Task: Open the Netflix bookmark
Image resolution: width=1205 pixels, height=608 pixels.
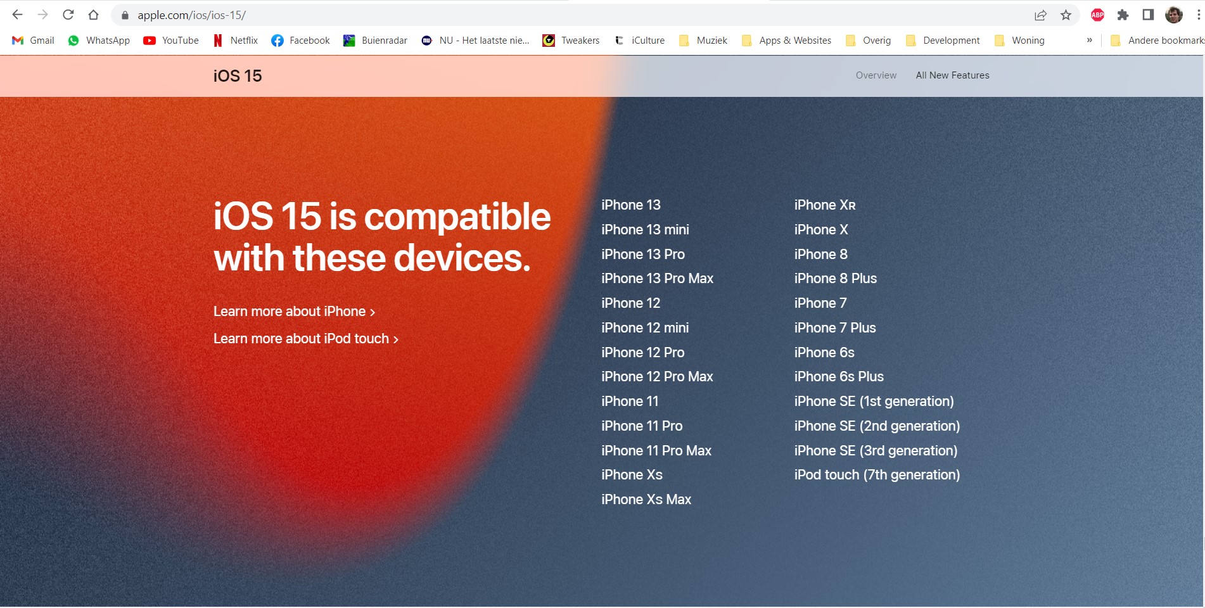Action: (236, 41)
